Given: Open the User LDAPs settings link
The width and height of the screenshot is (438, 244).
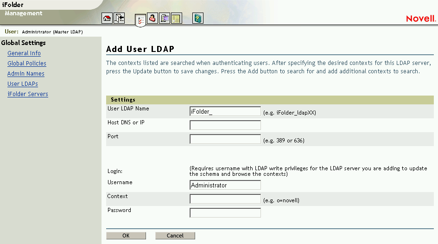Looking at the screenshot, I should [x=23, y=84].
